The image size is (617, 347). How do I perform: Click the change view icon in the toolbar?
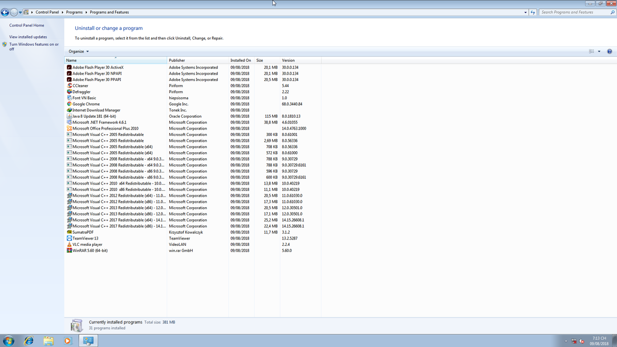pos(591,52)
